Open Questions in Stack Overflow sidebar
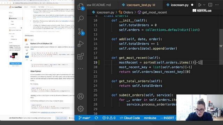The height and width of the screenshot is (125, 223). (x=15, y=18)
